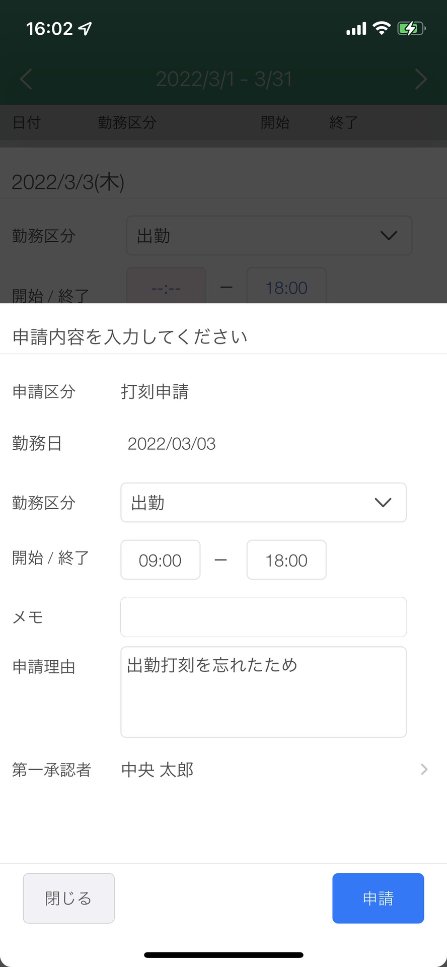Open the 勤務区分 dropdown in the dialog
This screenshot has width=447, height=967.
click(x=263, y=503)
